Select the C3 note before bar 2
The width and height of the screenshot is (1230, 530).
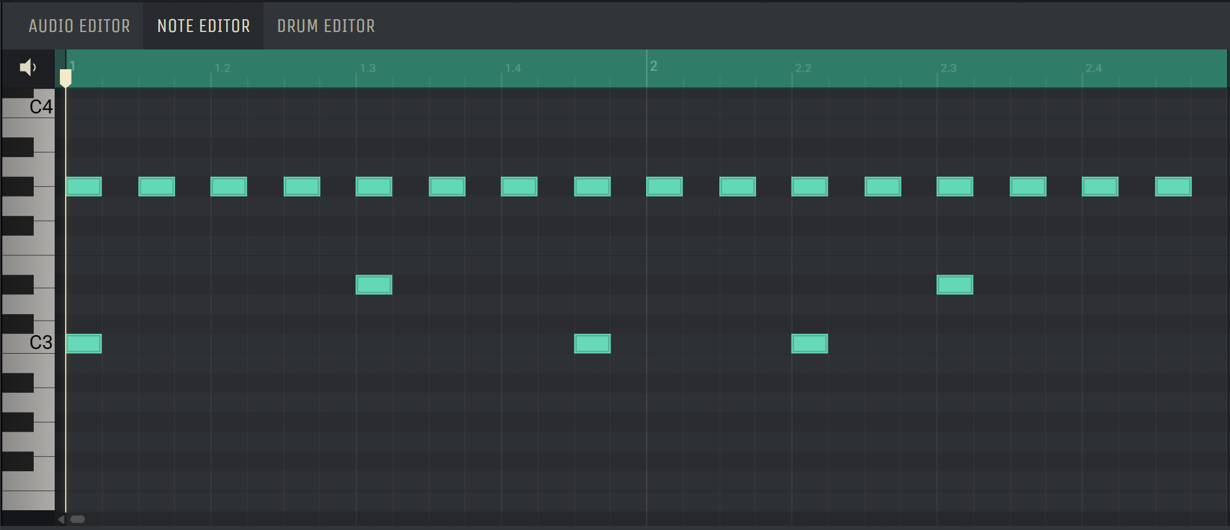point(593,344)
